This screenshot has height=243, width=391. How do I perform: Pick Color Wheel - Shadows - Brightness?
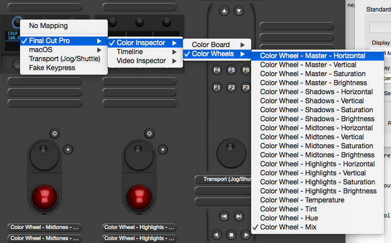click(317, 119)
